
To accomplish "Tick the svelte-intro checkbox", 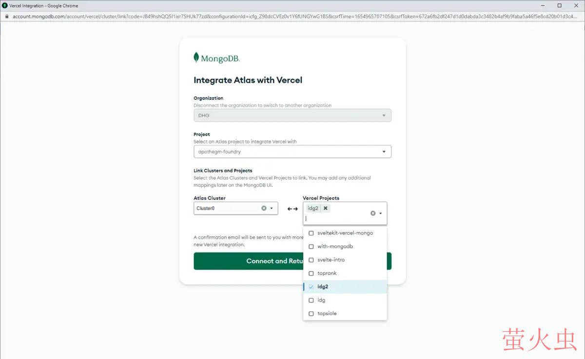I will click(311, 260).
